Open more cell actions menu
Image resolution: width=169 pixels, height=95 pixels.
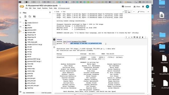145,37
